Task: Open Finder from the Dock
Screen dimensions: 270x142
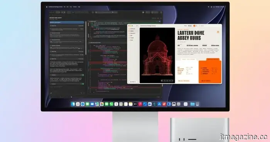Action: (x=73, y=104)
